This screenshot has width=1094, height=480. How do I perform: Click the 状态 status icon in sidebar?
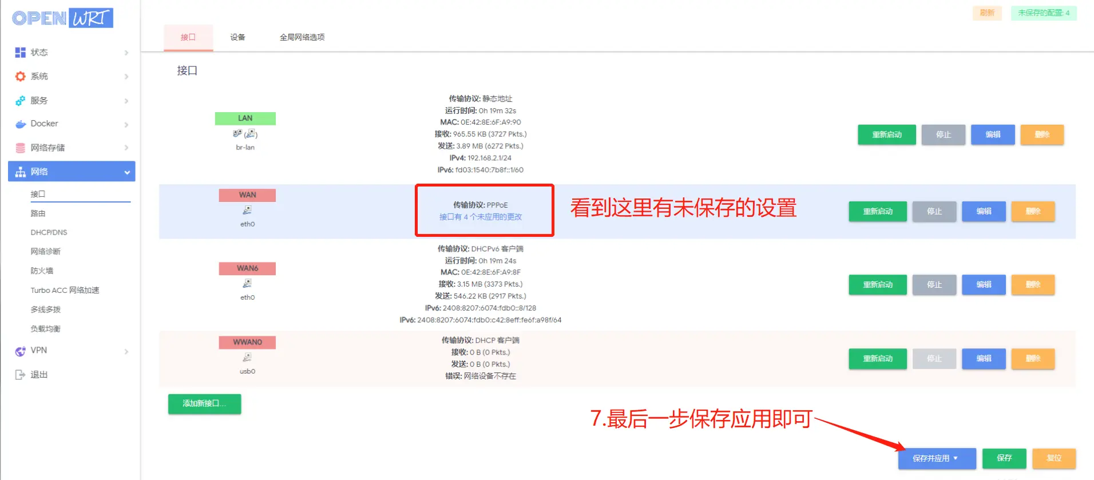[x=21, y=53]
